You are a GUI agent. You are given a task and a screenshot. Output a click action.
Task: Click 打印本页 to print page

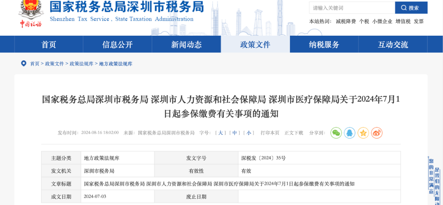(270, 133)
